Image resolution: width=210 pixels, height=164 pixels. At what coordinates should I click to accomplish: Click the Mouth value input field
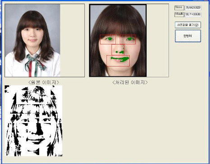pyautogui.click(x=193, y=14)
